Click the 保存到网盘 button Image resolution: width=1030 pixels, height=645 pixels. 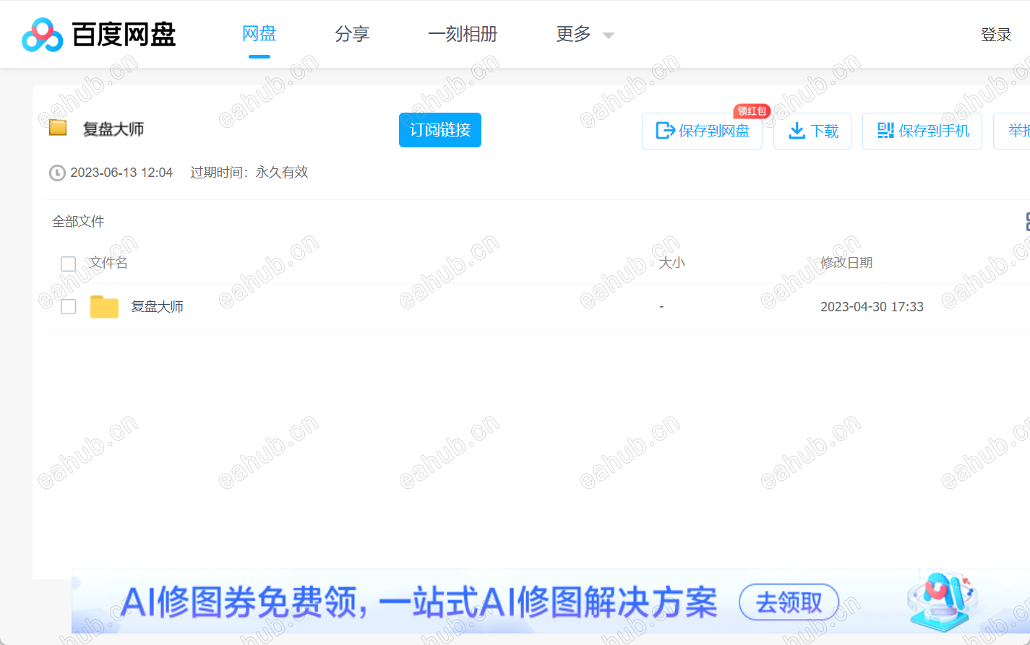coord(702,131)
